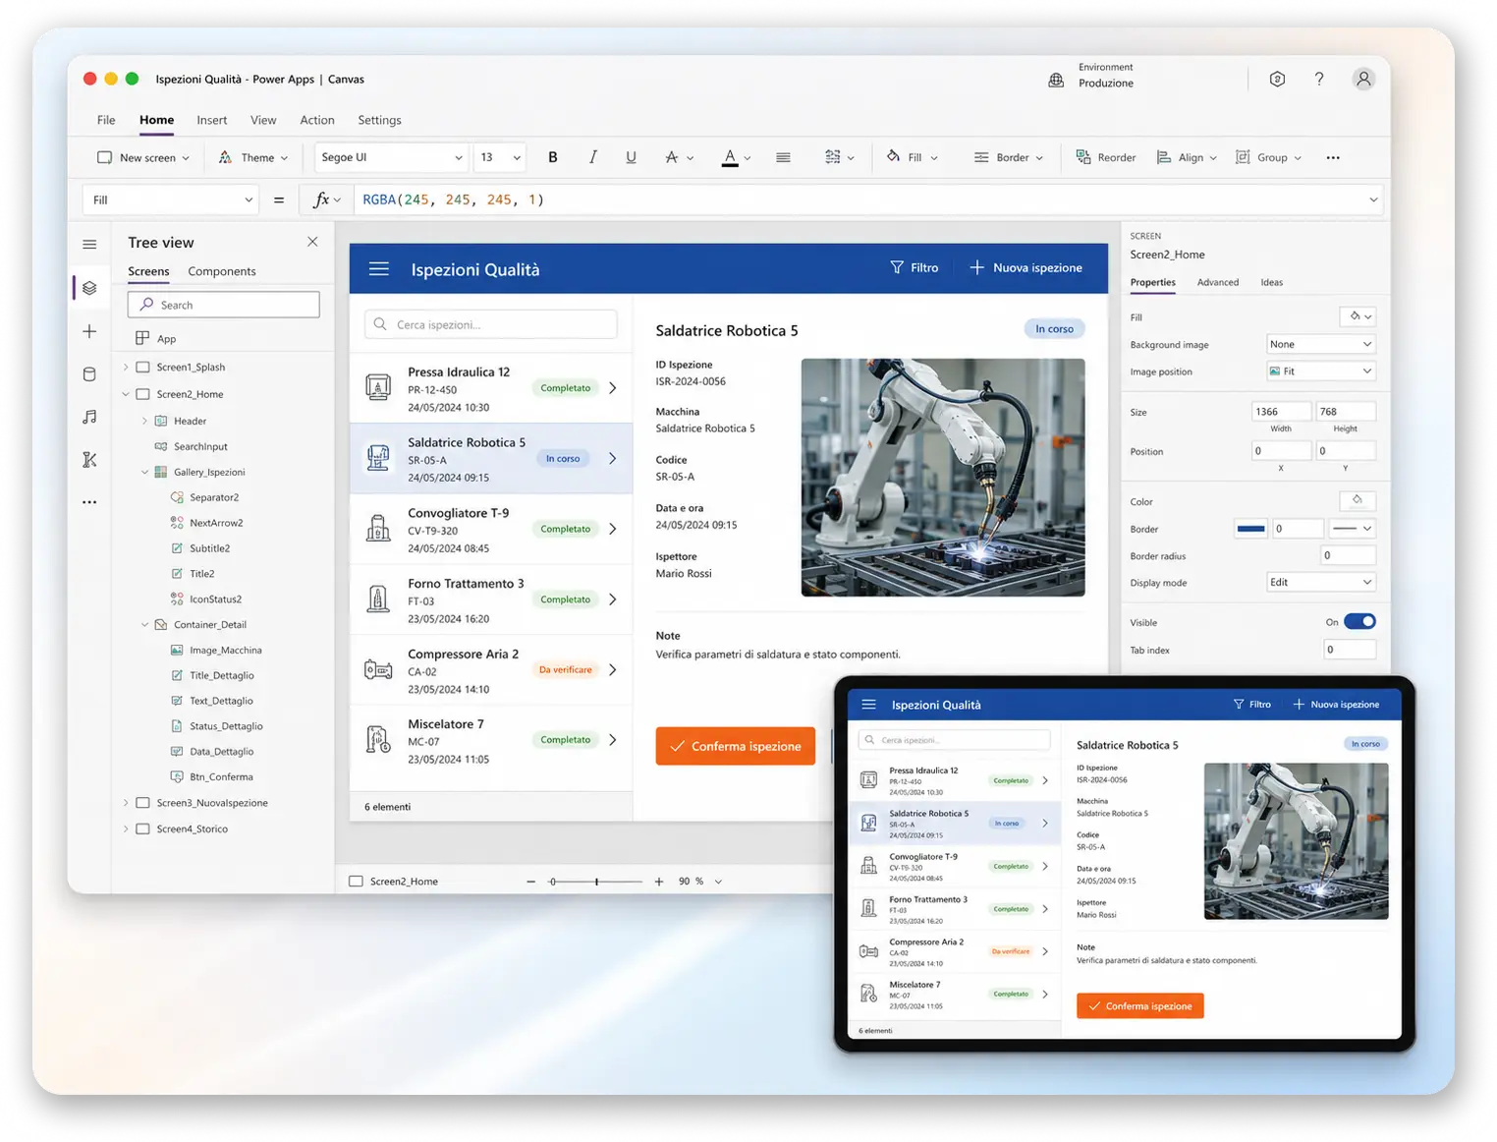
Task: Open help question mark icon
Action: pyautogui.click(x=1319, y=79)
